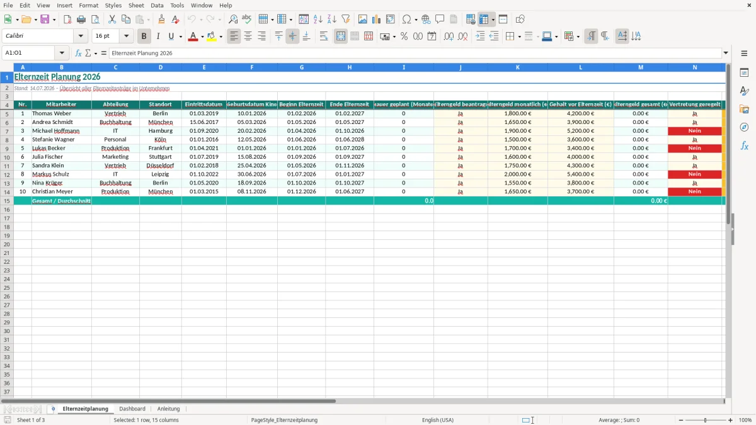Click the Draw Functions shapes icon
Viewport: 756px width, 425px height.
tap(520, 20)
